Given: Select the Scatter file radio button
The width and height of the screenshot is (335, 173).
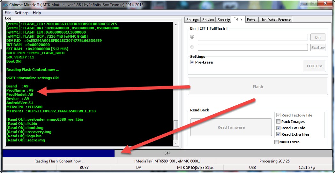Looking at the screenshot, I should click(192, 47).
